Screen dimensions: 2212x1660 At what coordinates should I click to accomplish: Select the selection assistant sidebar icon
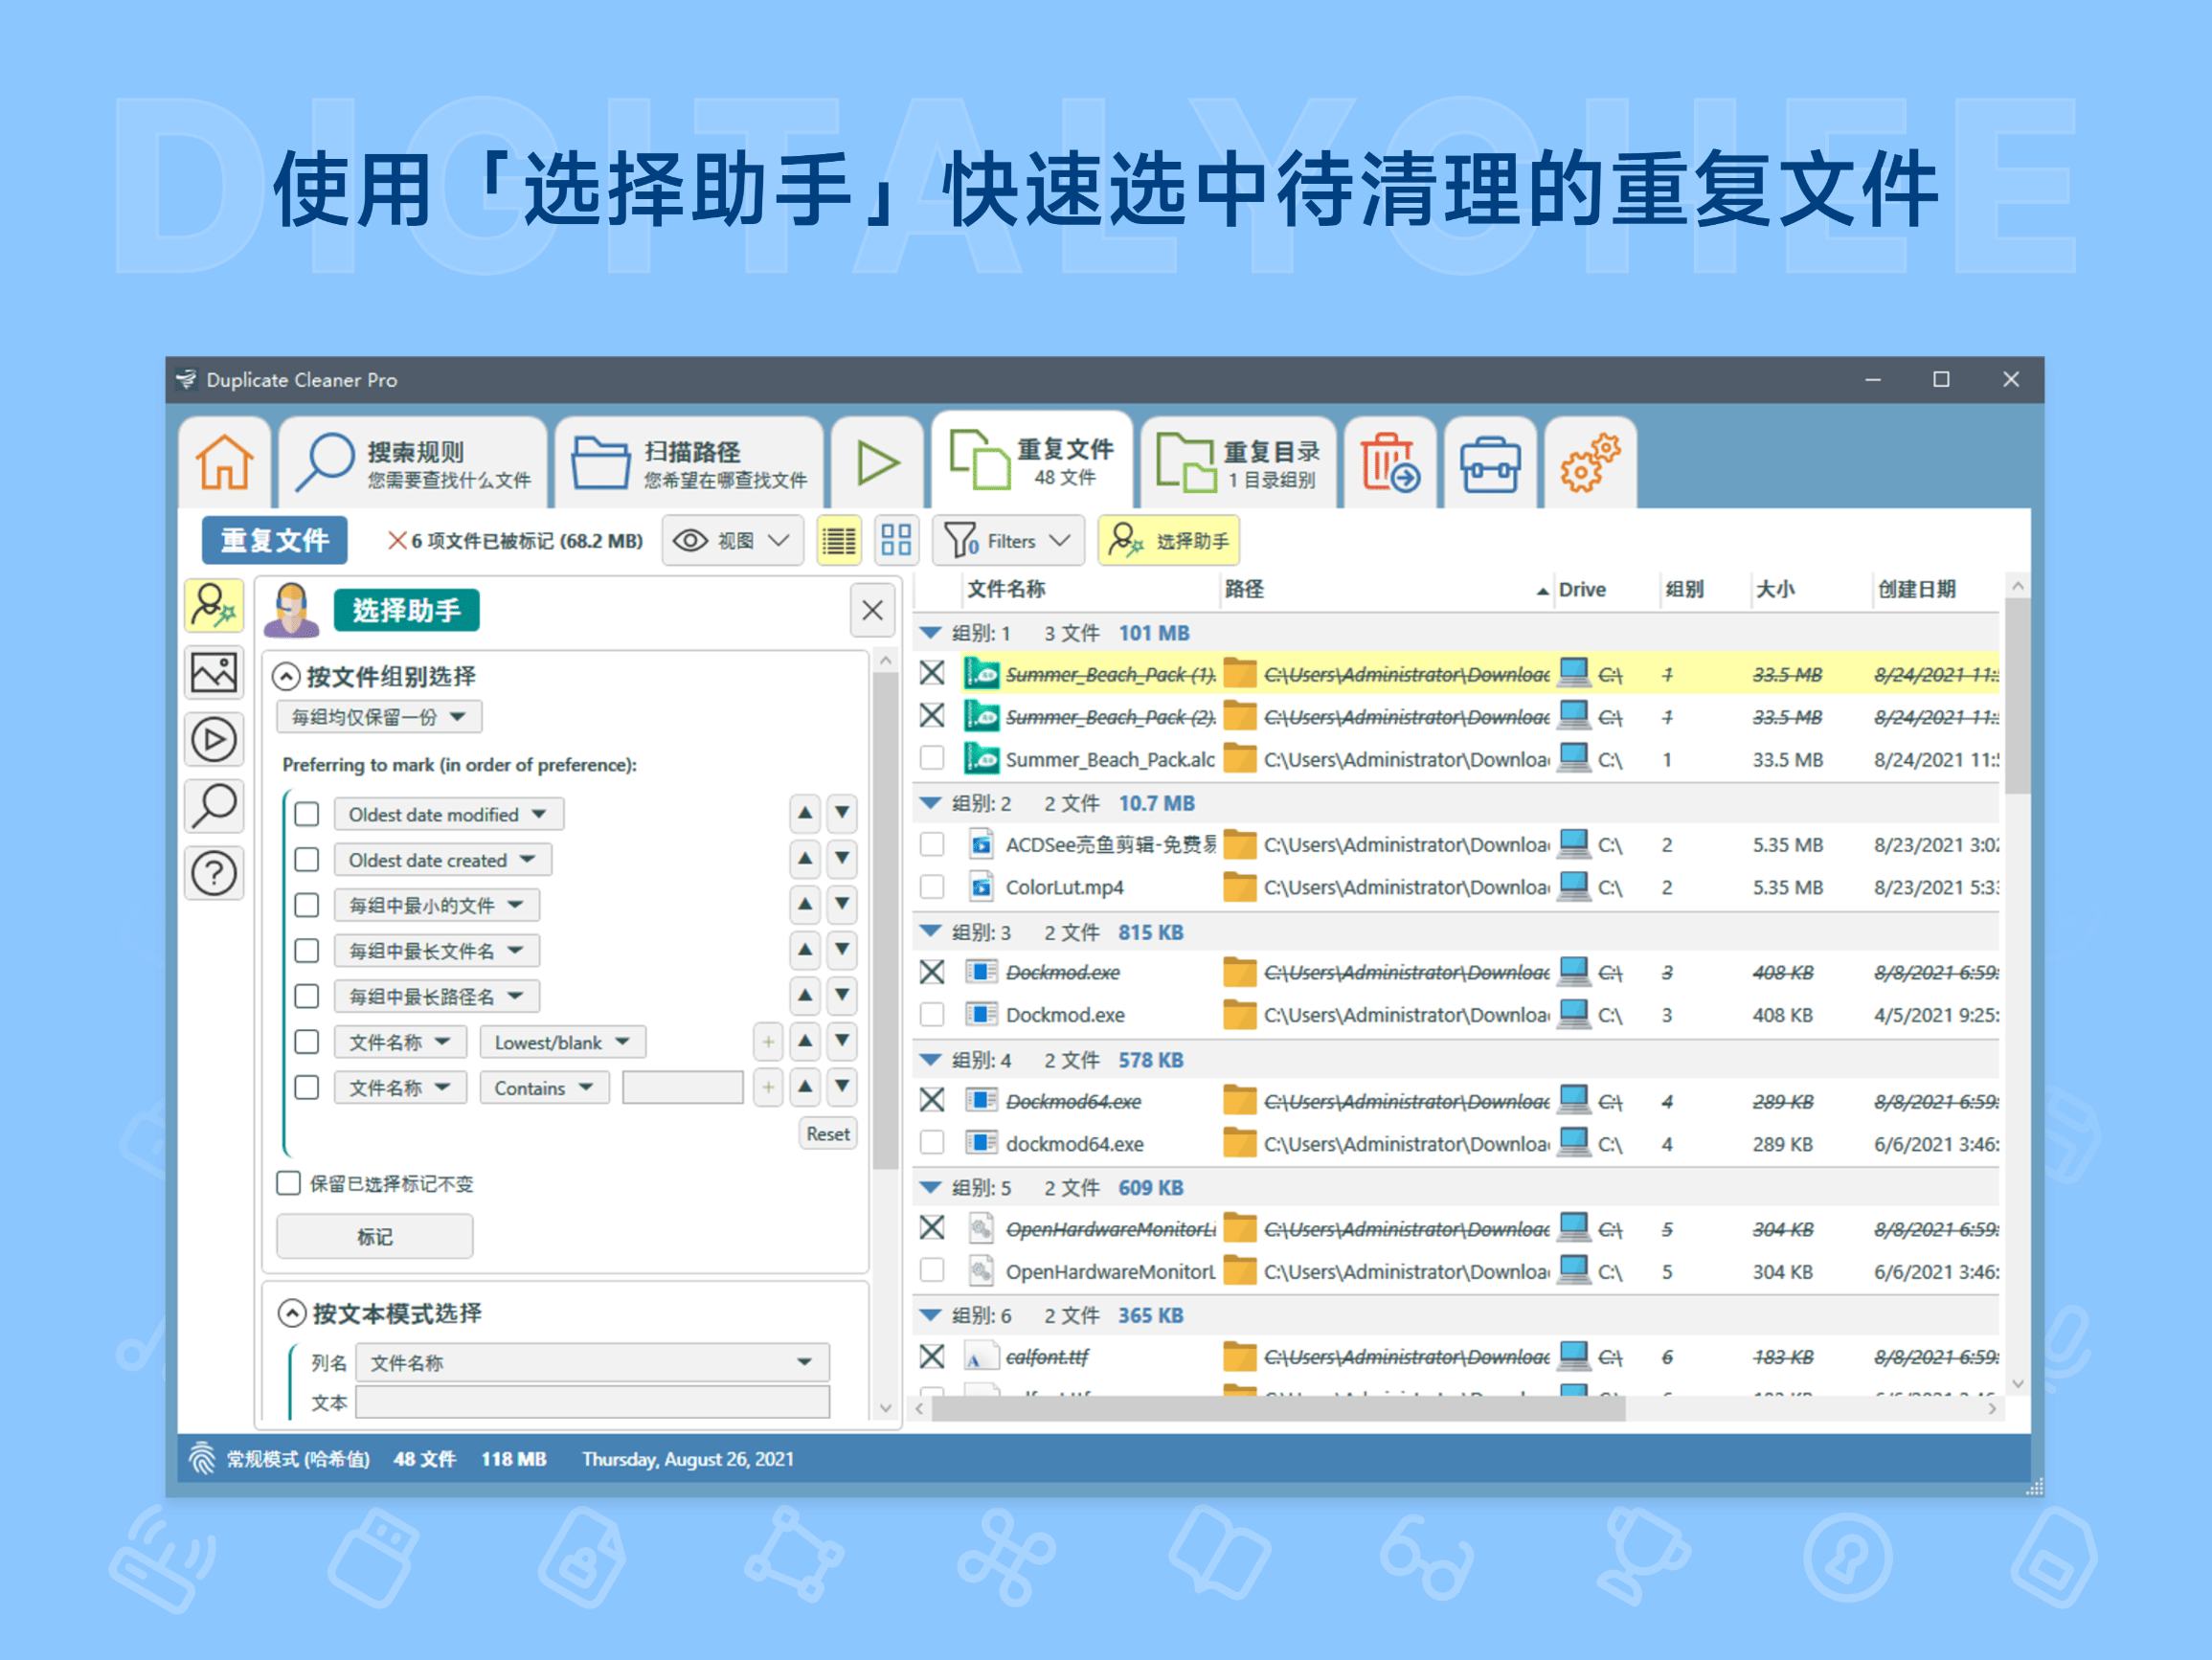tap(214, 606)
